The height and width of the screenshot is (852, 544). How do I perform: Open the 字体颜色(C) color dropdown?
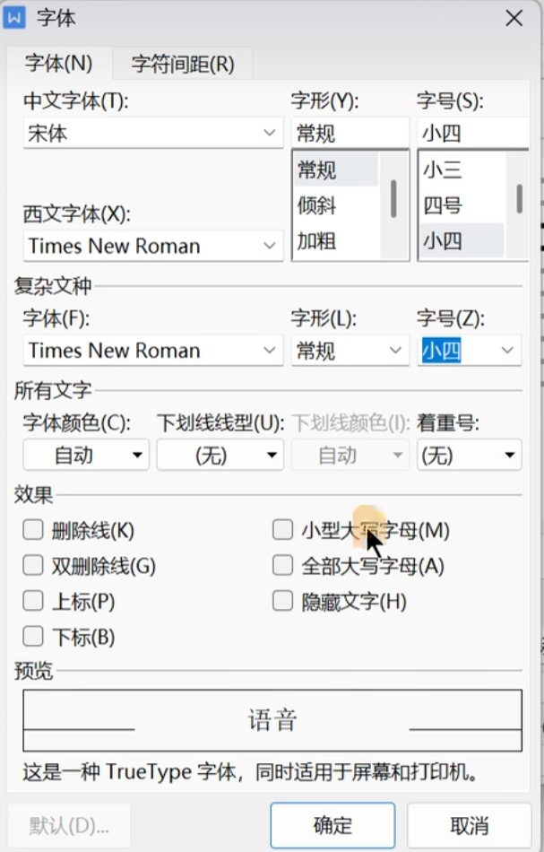86,455
